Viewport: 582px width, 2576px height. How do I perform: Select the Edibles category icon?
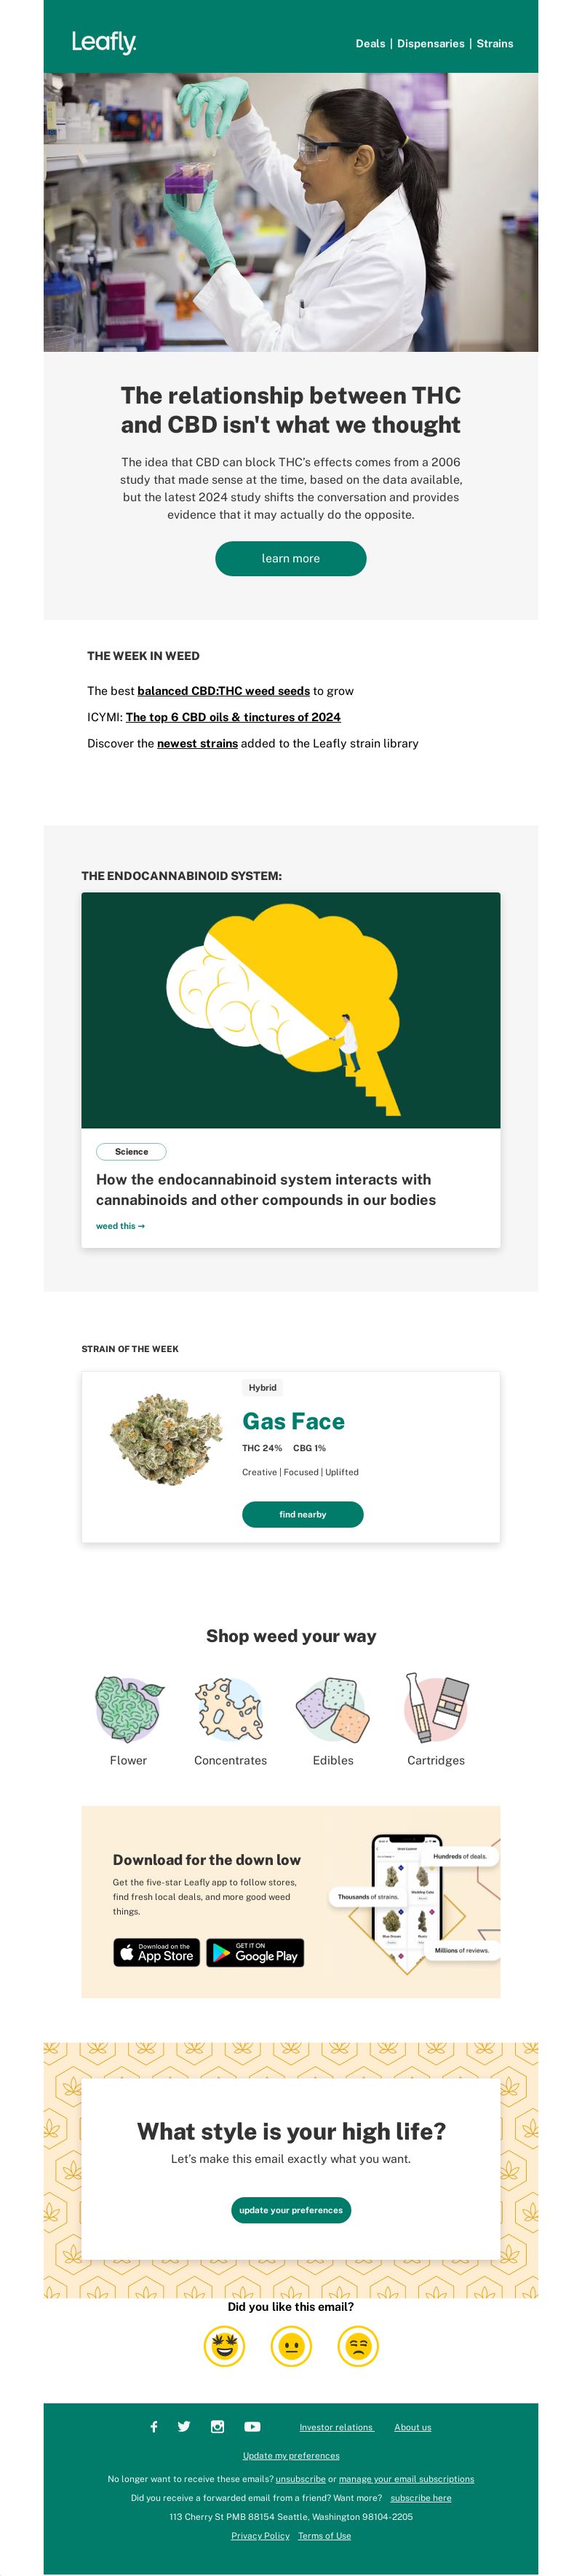tap(333, 1709)
